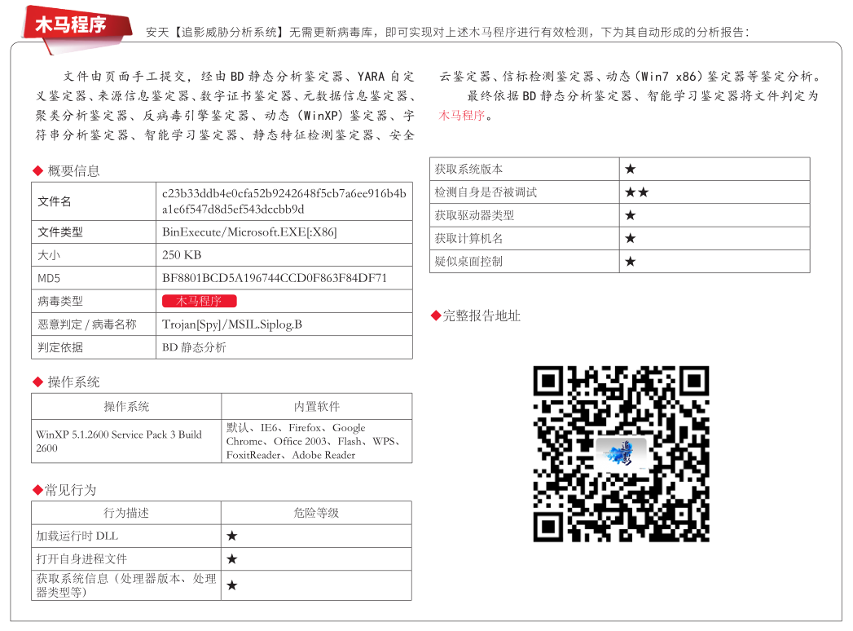The width and height of the screenshot is (853, 631).
Task: Click the full report QR code
Action: pos(622,453)
